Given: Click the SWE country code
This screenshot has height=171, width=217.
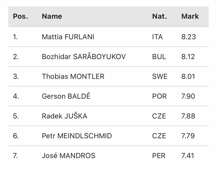Looking at the screenshot, I should [160, 77].
